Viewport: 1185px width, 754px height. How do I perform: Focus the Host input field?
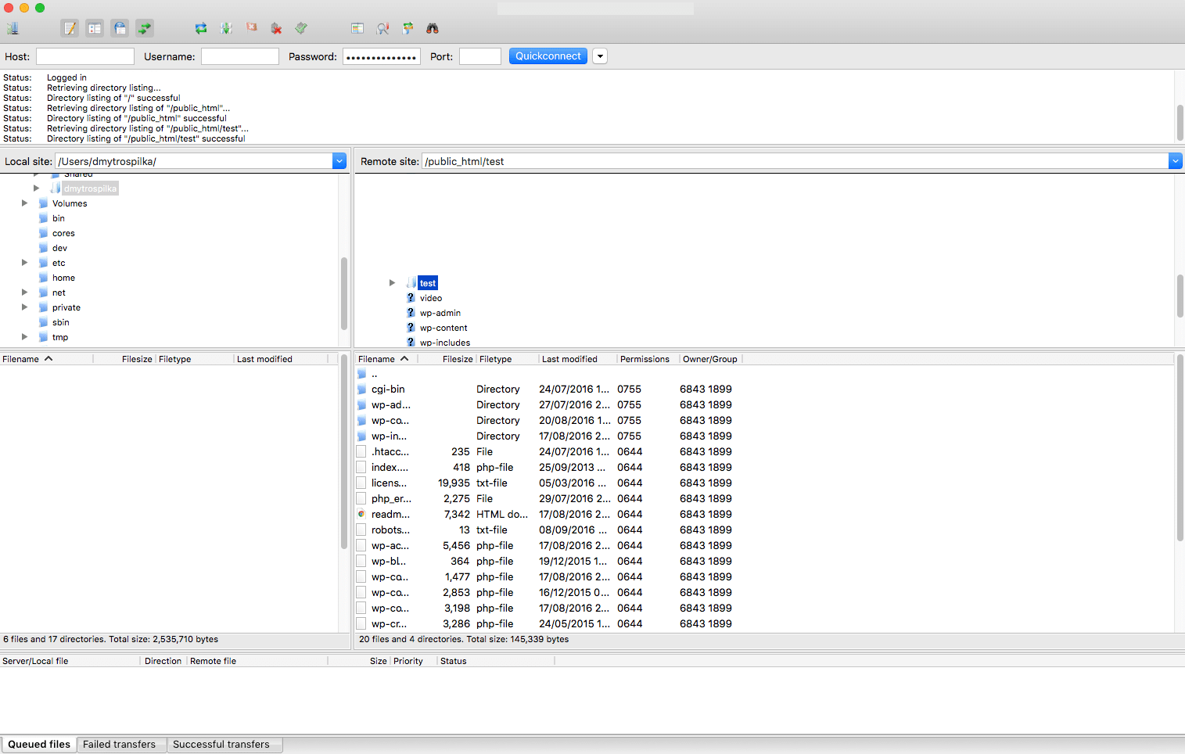coord(85,56)
